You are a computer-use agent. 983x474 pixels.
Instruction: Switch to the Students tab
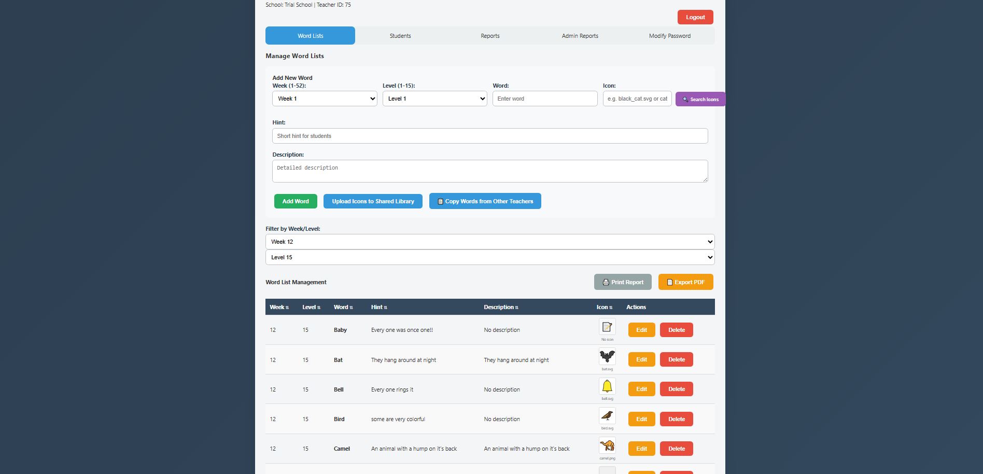(x=400, y=36)
